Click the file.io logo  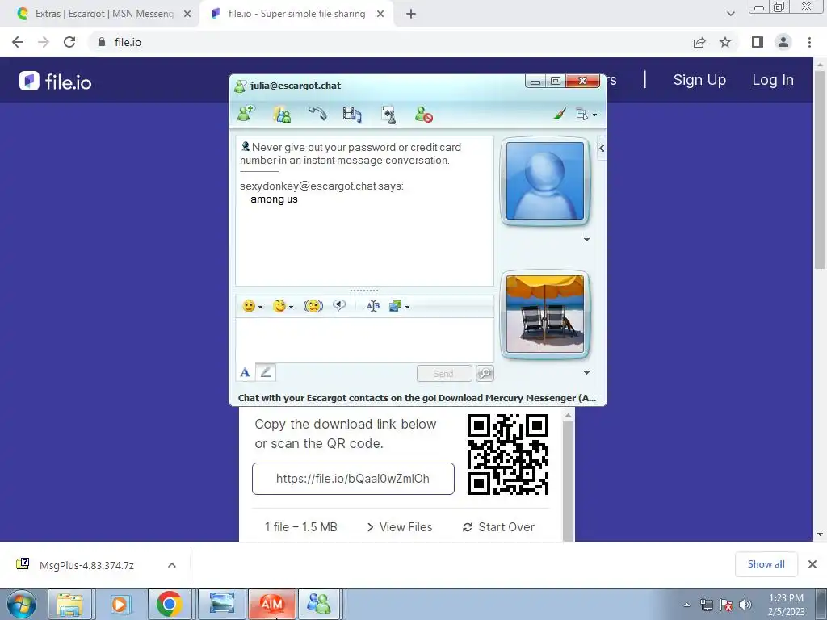pyautogui.click(x=56, y=82)
